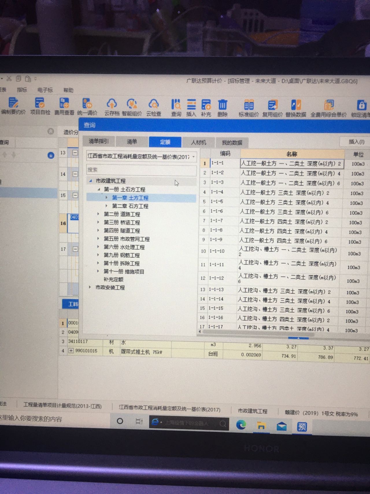Select 第九册 钢筋工程
The width and height of the screenshot is (370, 494).
pos(121,255)
